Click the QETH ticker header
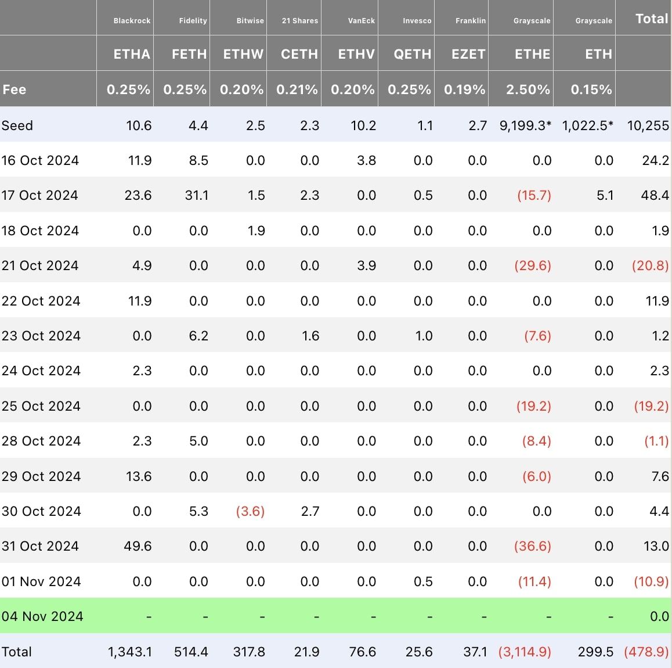The width and height of the screenshot is (672, 668). tap(412, 54)
